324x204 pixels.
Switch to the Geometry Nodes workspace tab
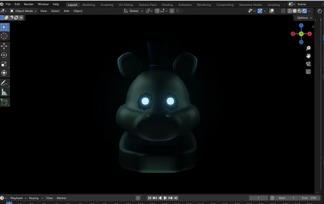(251, 5)
